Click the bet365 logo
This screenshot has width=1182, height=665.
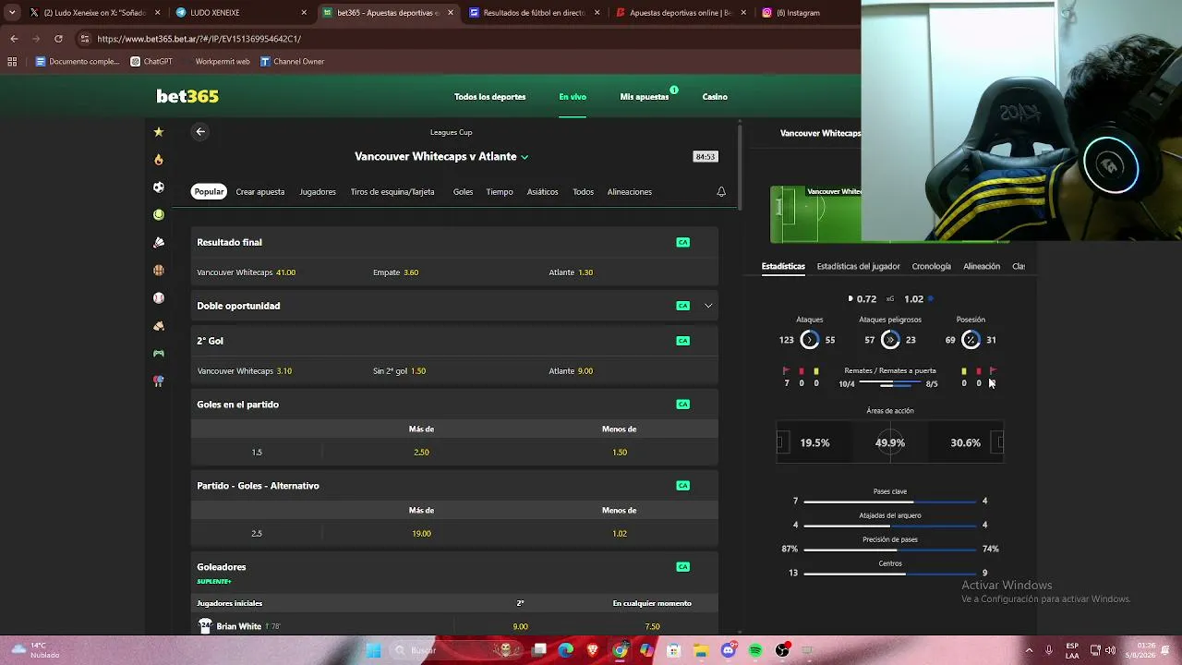coord(187,97)
